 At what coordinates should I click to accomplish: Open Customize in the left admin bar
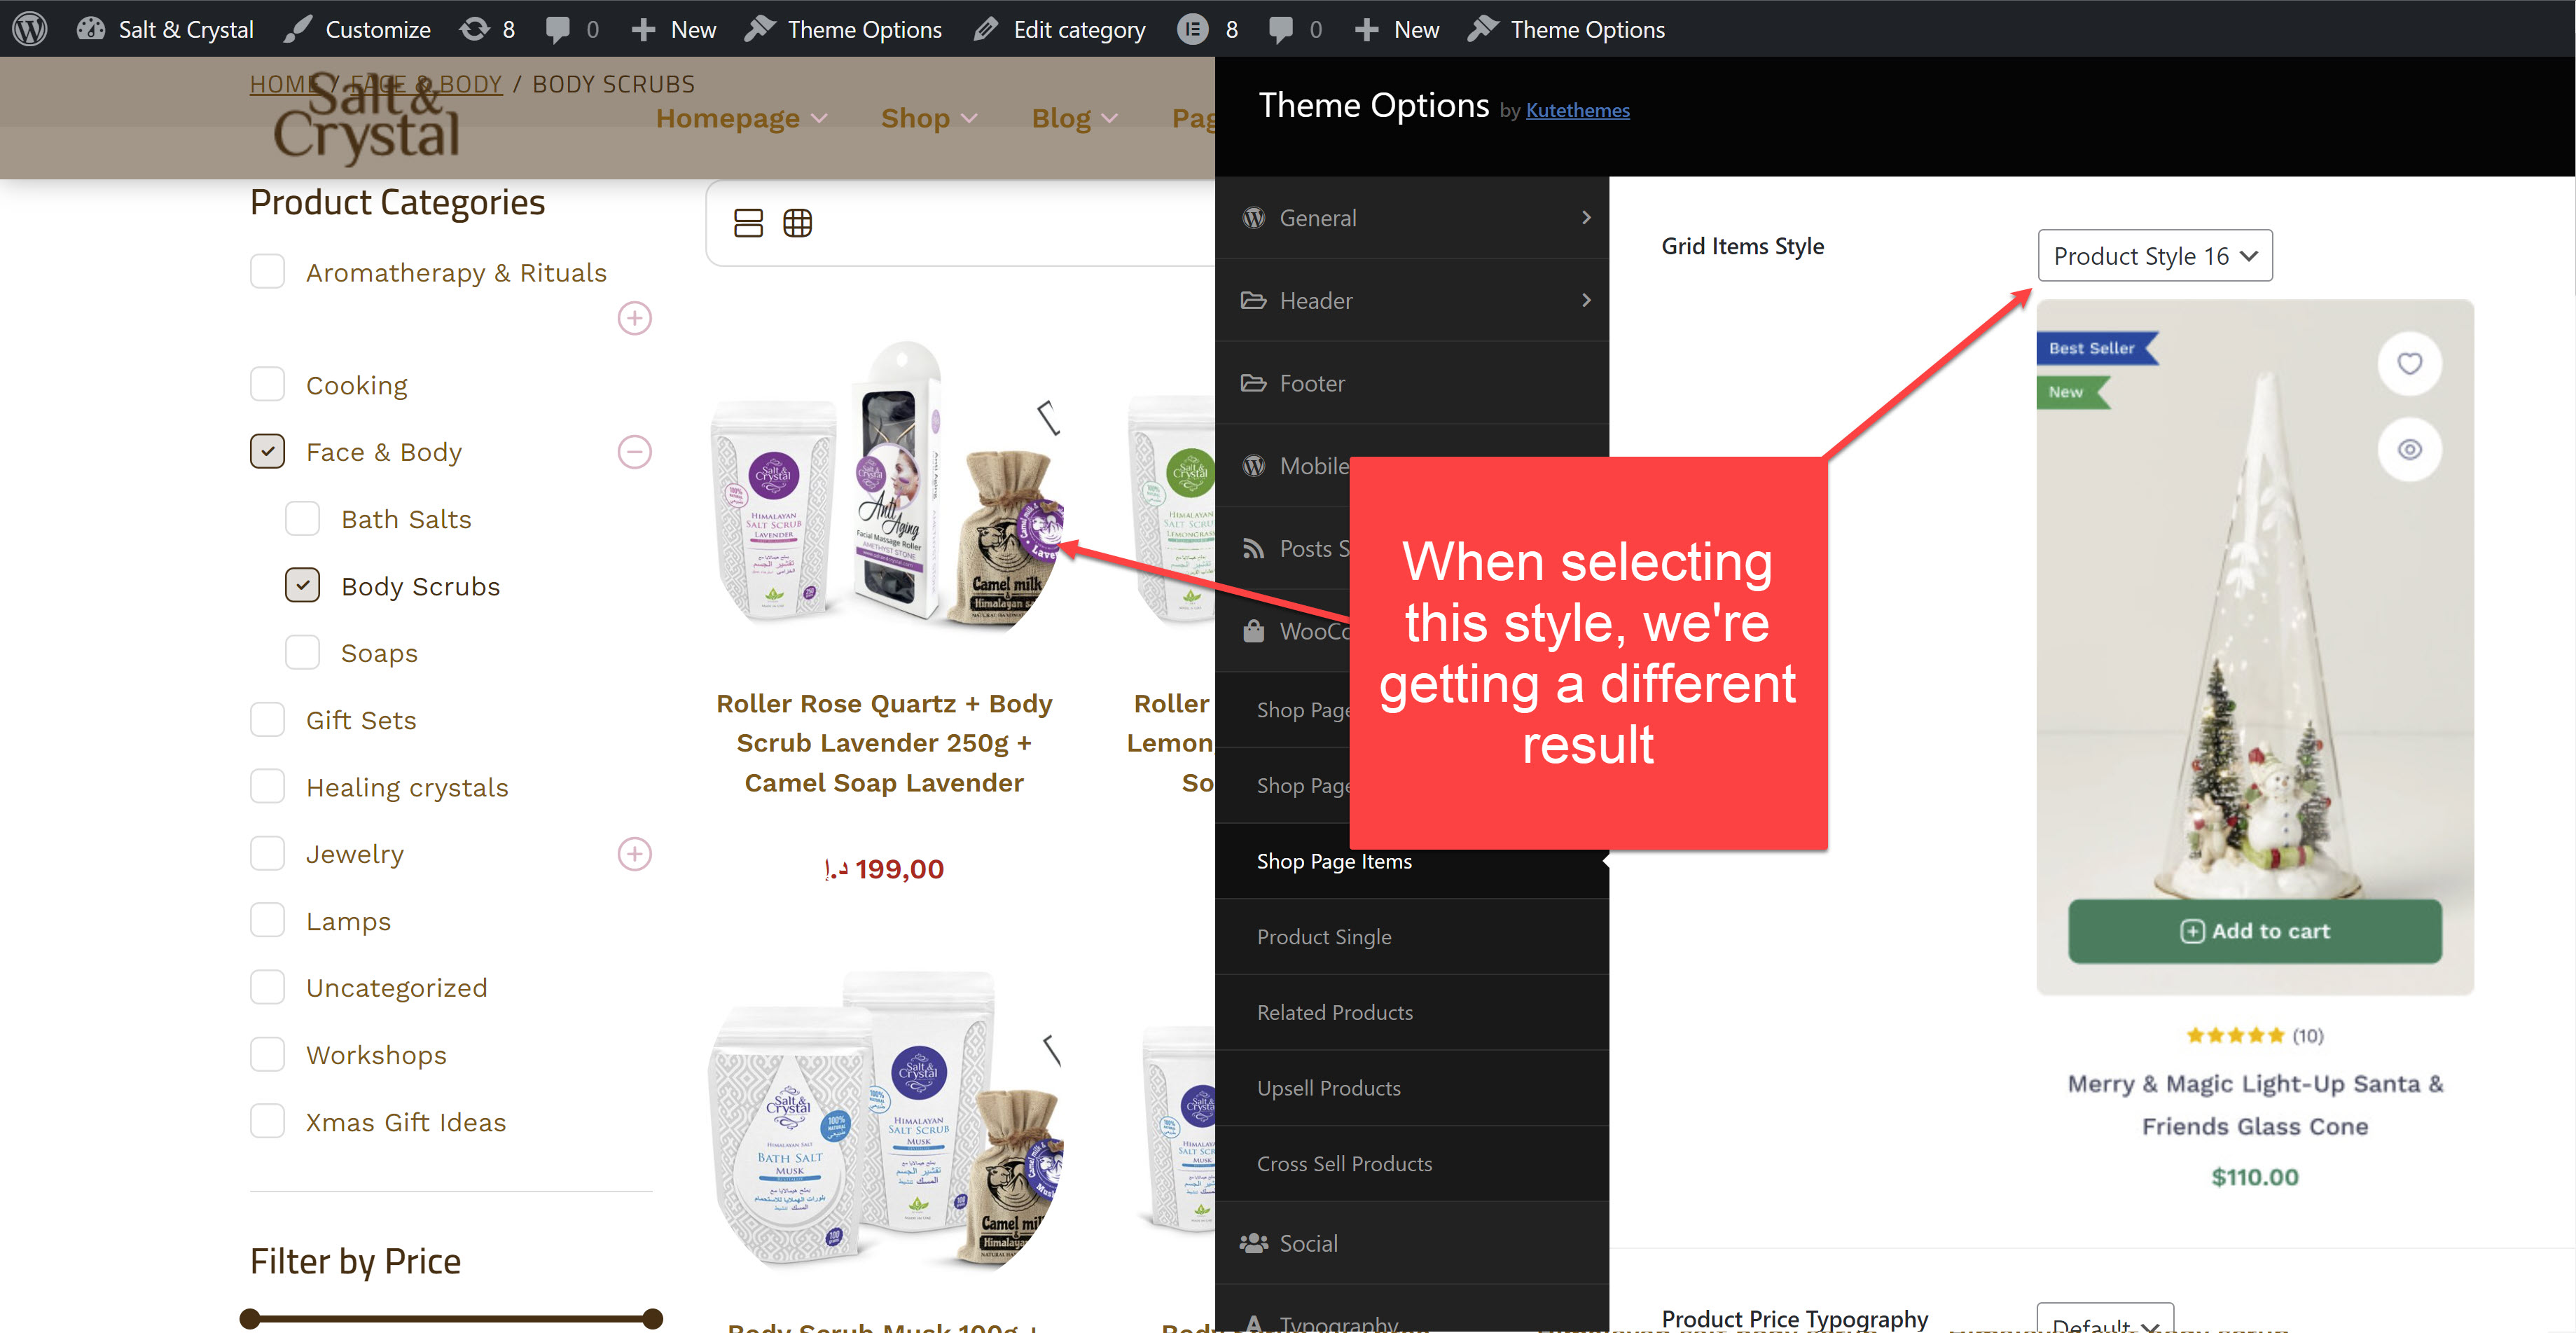coord(357,29)
